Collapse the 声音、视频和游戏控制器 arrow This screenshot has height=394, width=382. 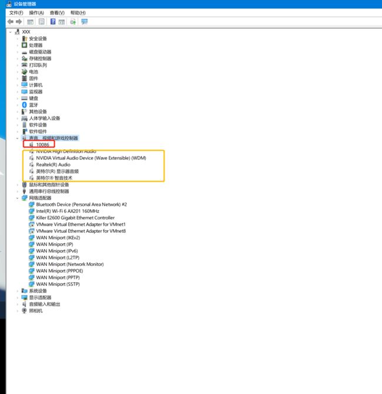click(x=17, y=138)
